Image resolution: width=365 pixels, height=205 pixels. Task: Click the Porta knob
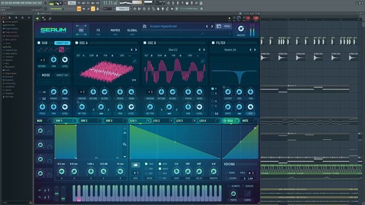point(233,194)
